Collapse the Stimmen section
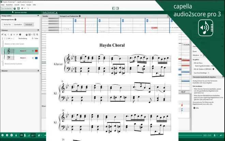Viewport: 225px width, 141px height. 38,30
